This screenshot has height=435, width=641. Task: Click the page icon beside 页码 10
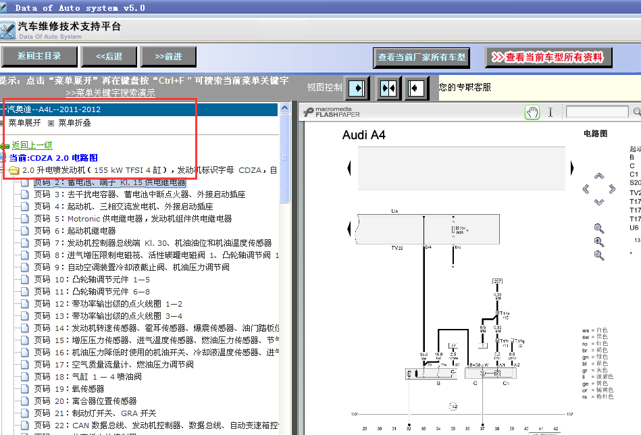(x=25, y=279)
